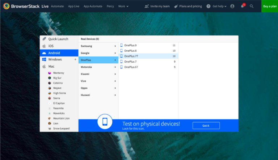Click the search magnifier icon
278x160 pixels.
[x=252, y=6]
